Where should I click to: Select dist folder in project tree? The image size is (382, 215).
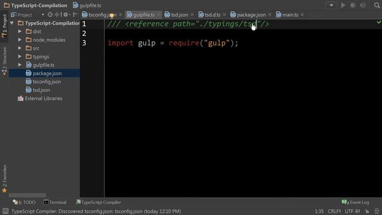[37, 32]
